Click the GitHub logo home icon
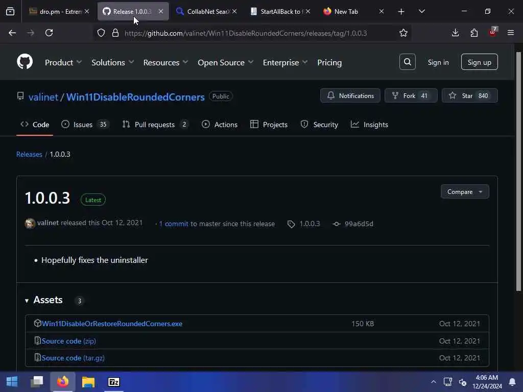This screenshot has height=392, width=523. pos(25,62)
